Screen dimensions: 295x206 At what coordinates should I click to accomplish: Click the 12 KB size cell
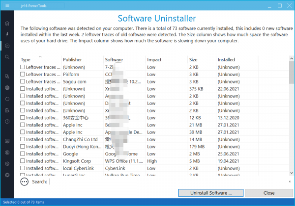coord(195,118)
